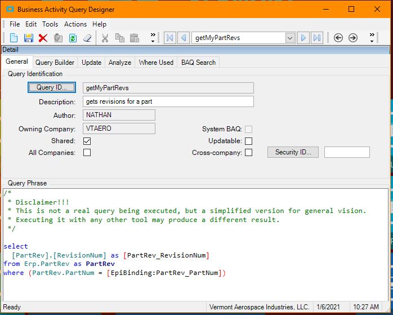
Task: Select the General tab
Action: point(17,61)
